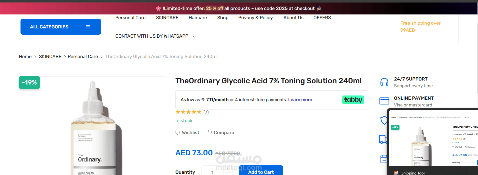The image size is (478, 175).
Task: Click the Snipping Tool taskbar preview icon
Action: (x=396, y=173)
